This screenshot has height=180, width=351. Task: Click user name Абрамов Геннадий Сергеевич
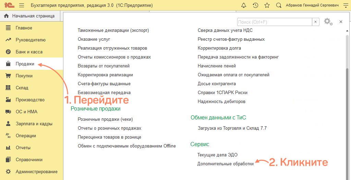click(312, 5)
